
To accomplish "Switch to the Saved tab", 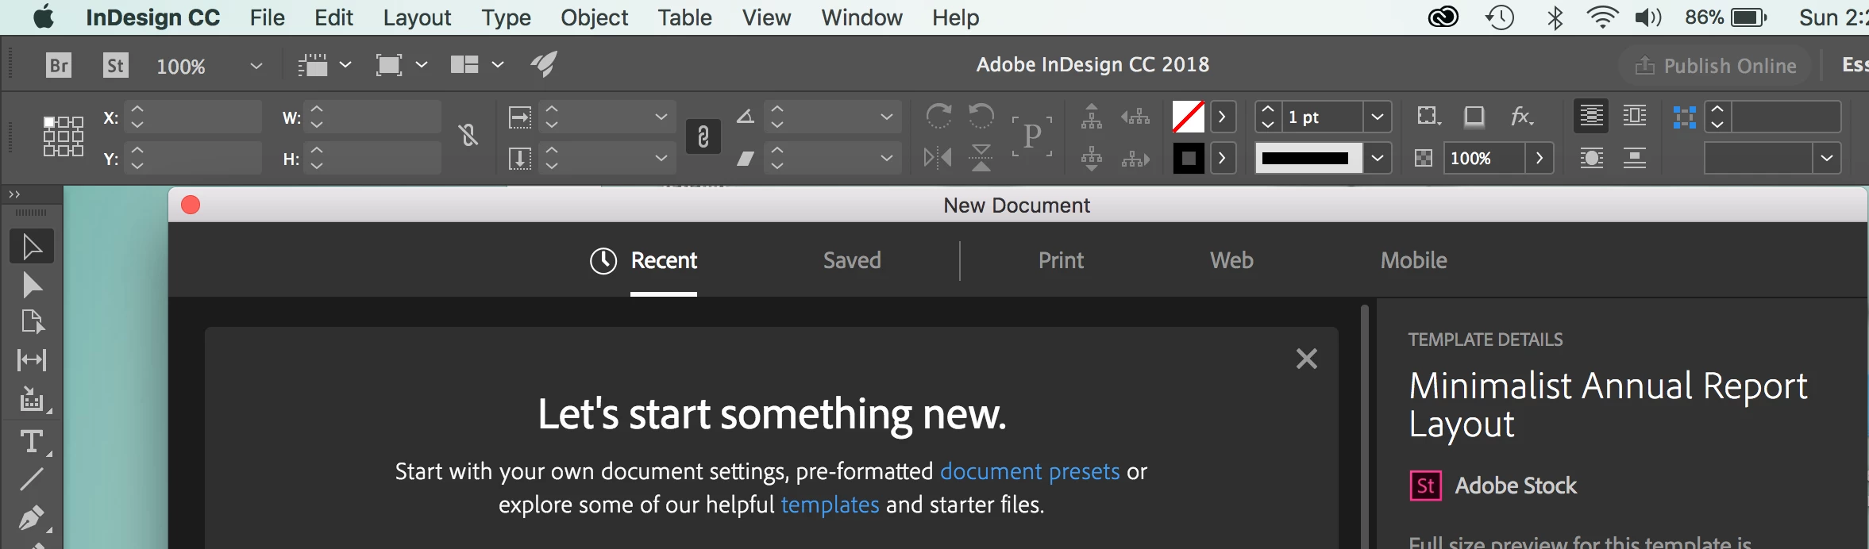I will click(852, 260).
